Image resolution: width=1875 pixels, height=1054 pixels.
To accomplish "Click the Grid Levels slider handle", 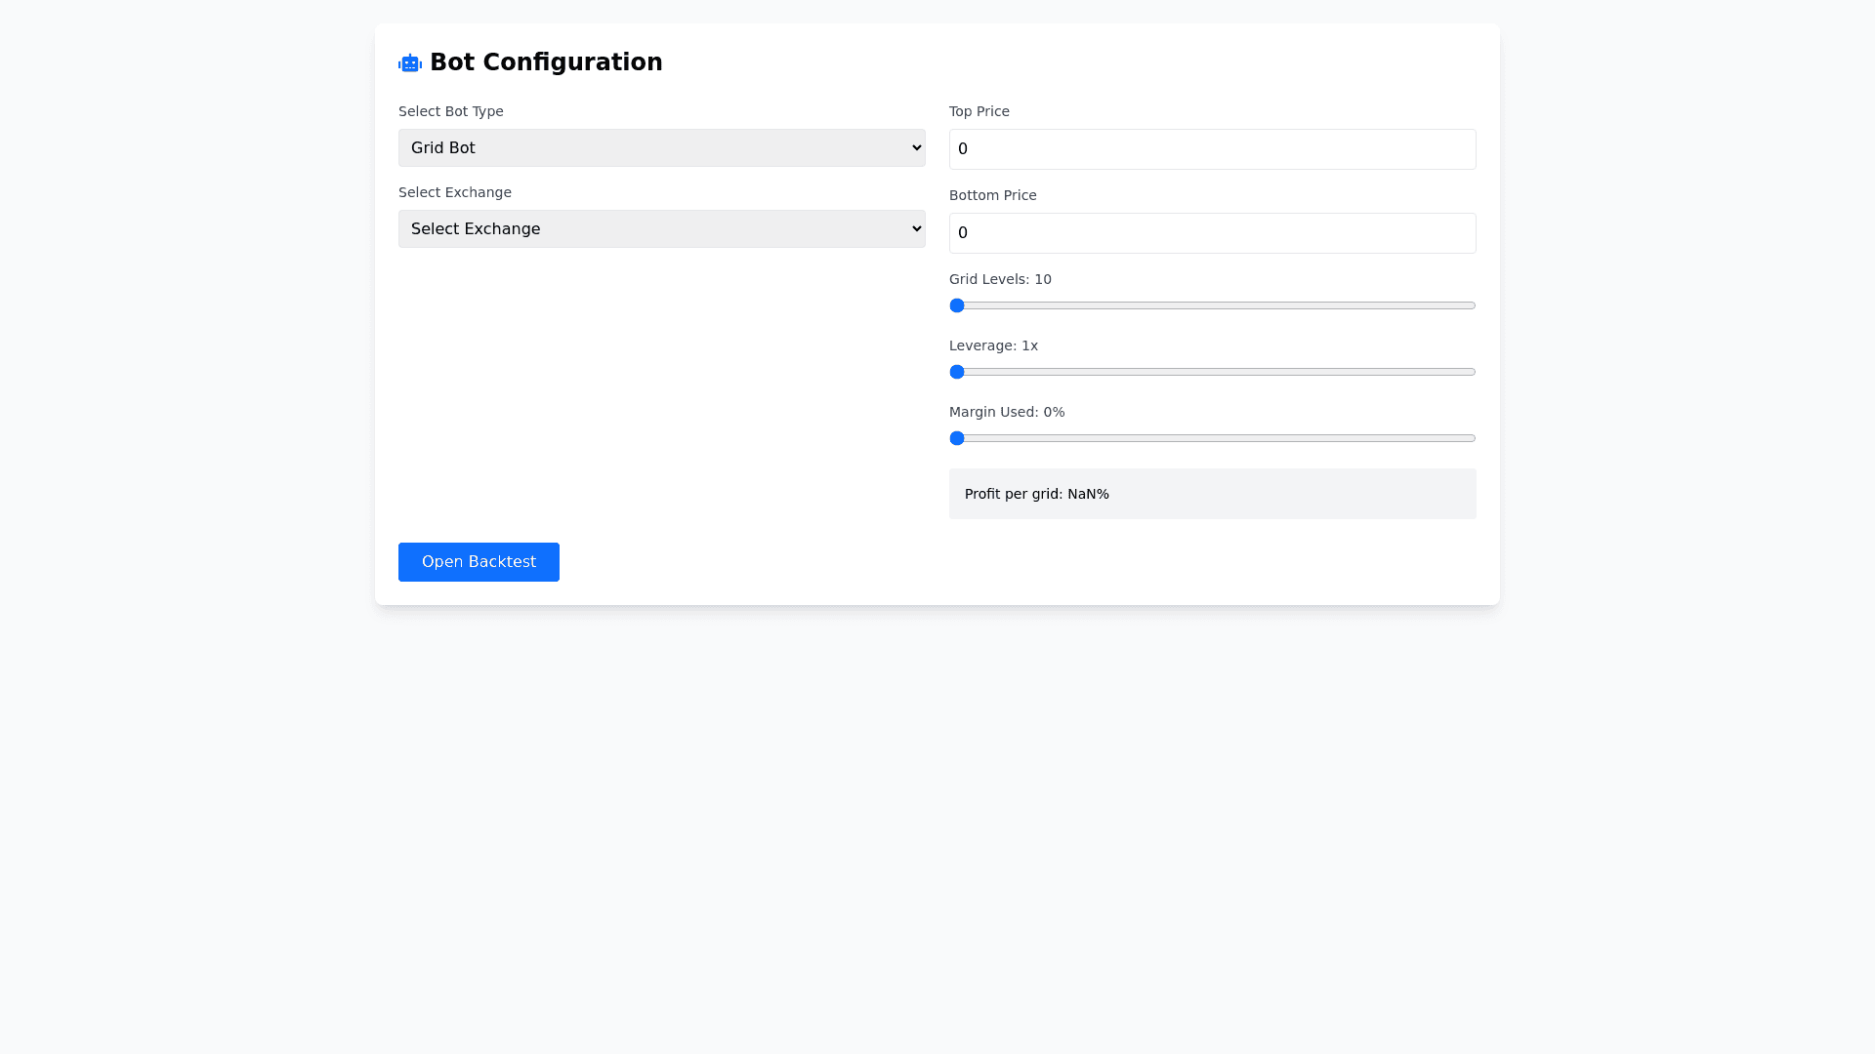I will (957, 305).
